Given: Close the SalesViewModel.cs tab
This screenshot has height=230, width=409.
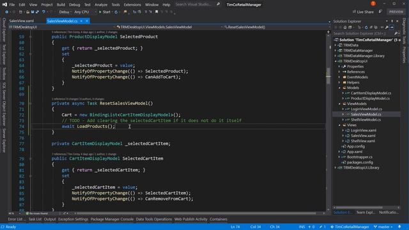Looking at the screenshot, I should [87, 21].
